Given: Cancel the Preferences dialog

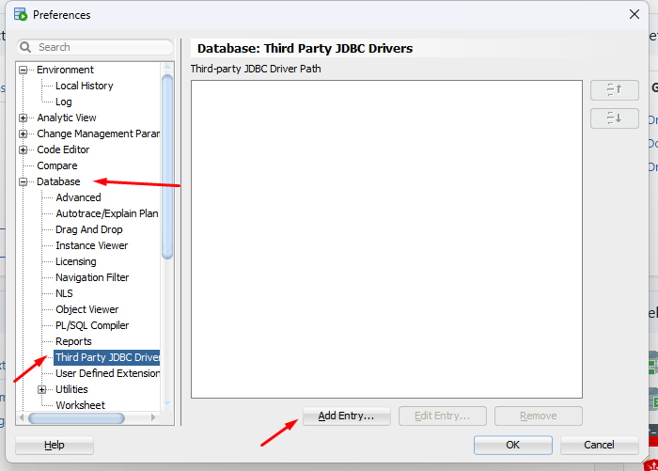Looking at the screenshot, I should coord(600,445).
